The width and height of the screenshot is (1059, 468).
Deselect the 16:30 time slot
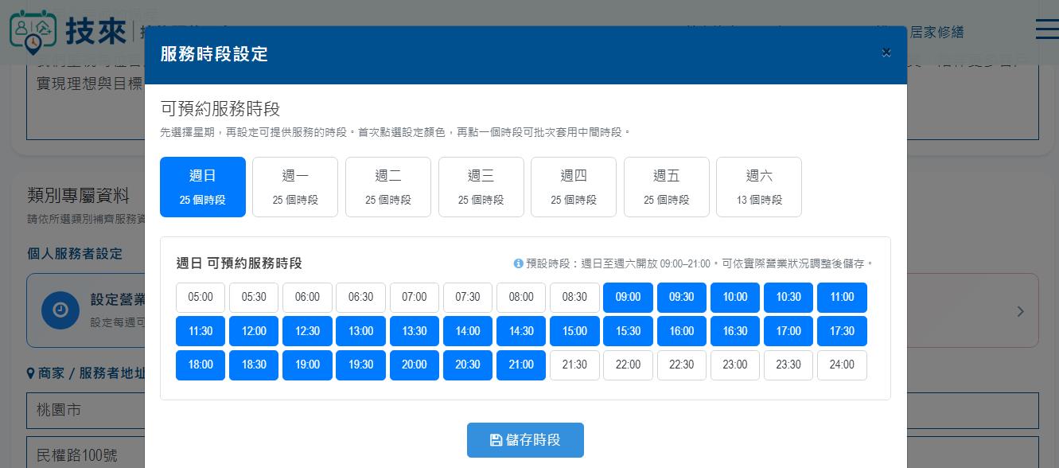coord(735,331)
